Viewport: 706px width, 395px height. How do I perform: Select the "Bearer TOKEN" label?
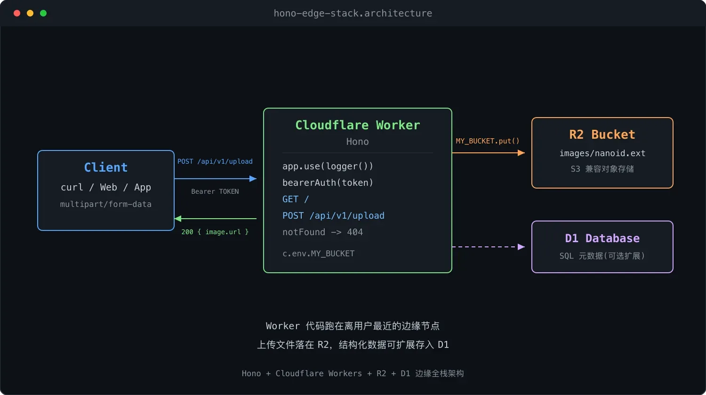click(215, 191)
